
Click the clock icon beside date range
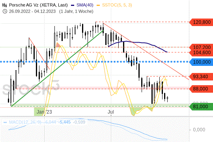(5, 11)
